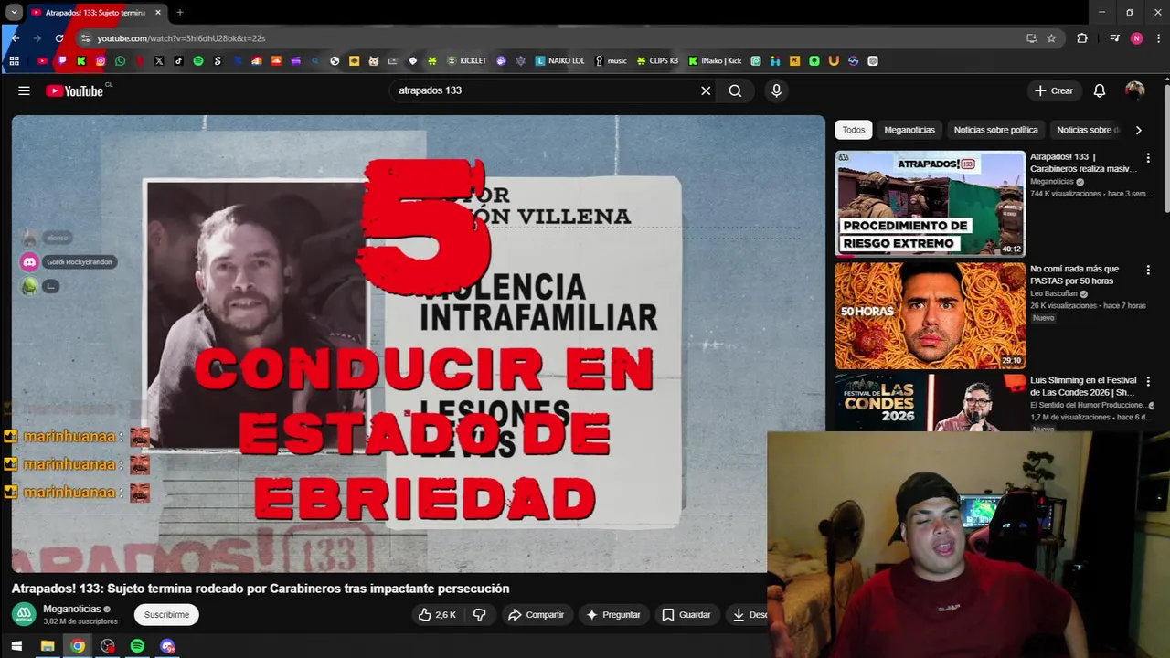Switch to Discord on the taskbar
Screen dimensions: 1170x658
[x=167, y=646]
